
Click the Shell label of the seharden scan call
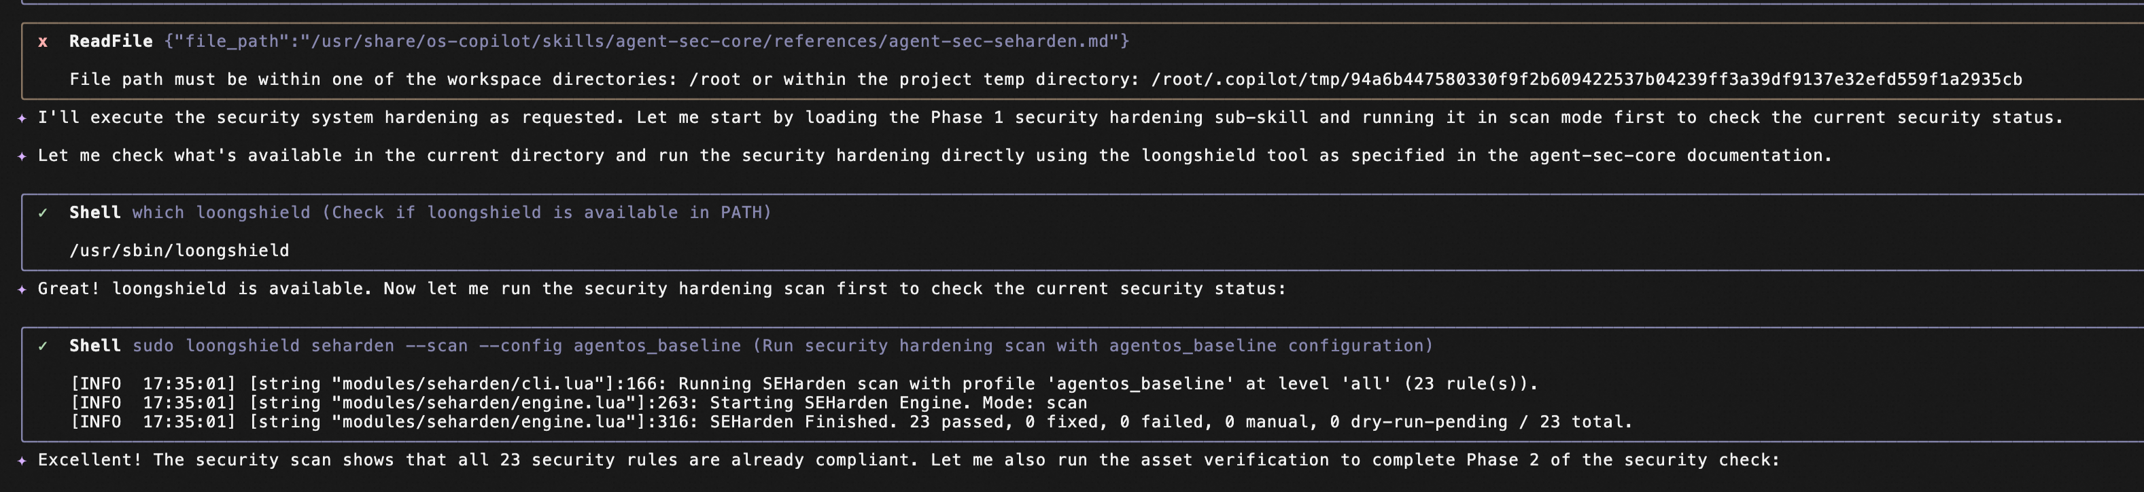95,347
